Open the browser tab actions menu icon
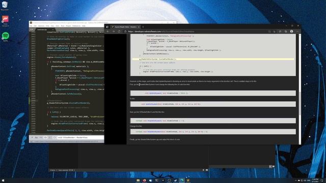This screenshot has height=183, width=326. tap(107, 27)
